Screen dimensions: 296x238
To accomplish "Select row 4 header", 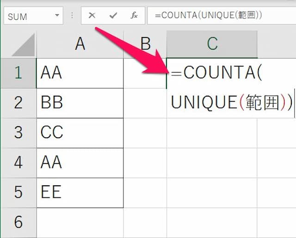I will [x=18, y=162].
